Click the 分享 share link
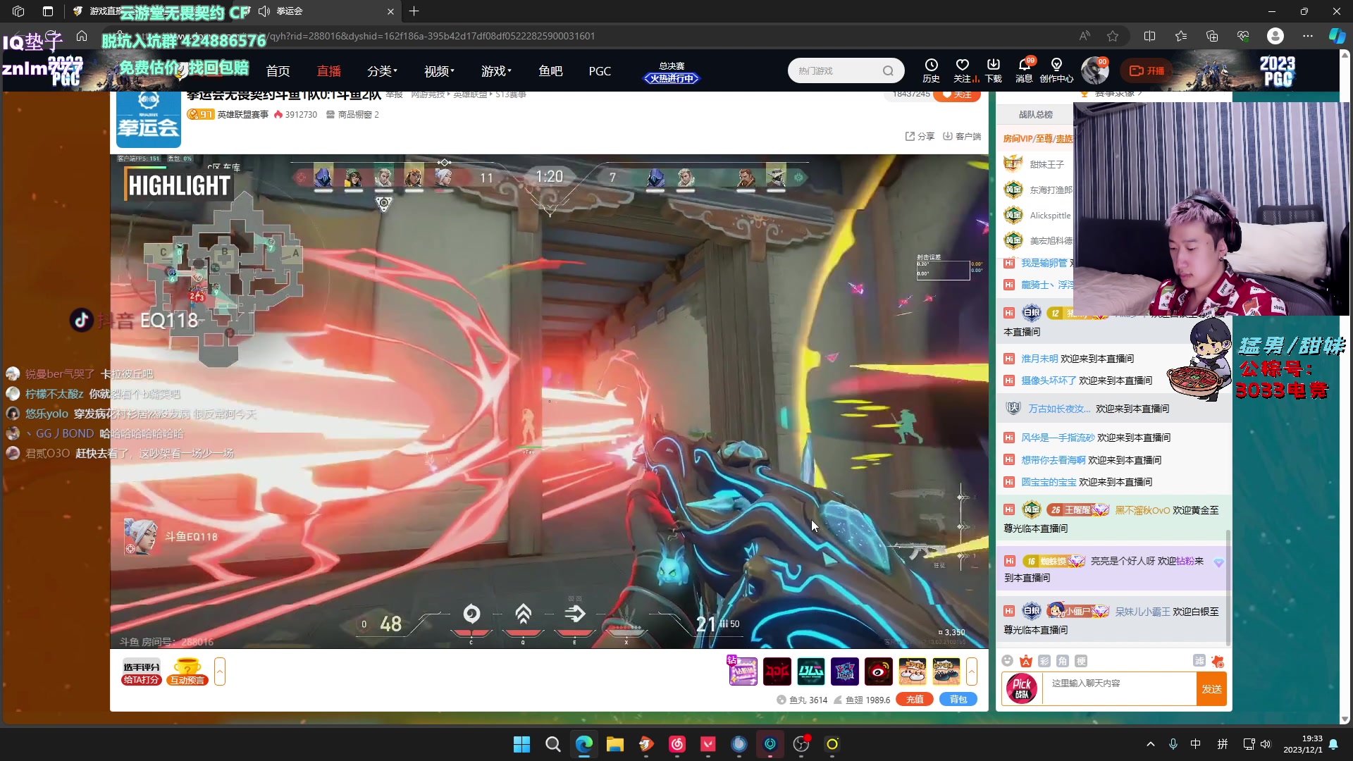This screenshot has width=1353, height=761. pyautogui.click(x=920, y=136)
